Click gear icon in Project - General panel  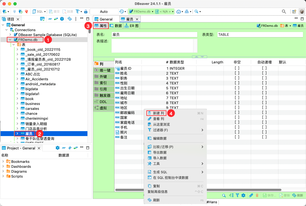pos(58,148)
